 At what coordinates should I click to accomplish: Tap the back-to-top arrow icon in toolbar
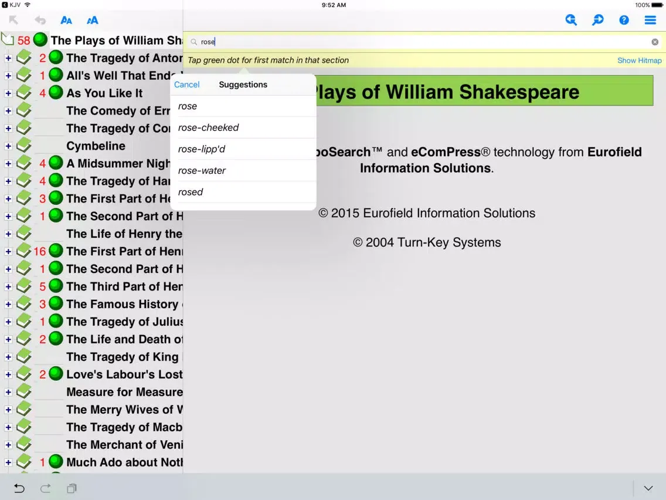pyautogui.click(x=13, y=20)
